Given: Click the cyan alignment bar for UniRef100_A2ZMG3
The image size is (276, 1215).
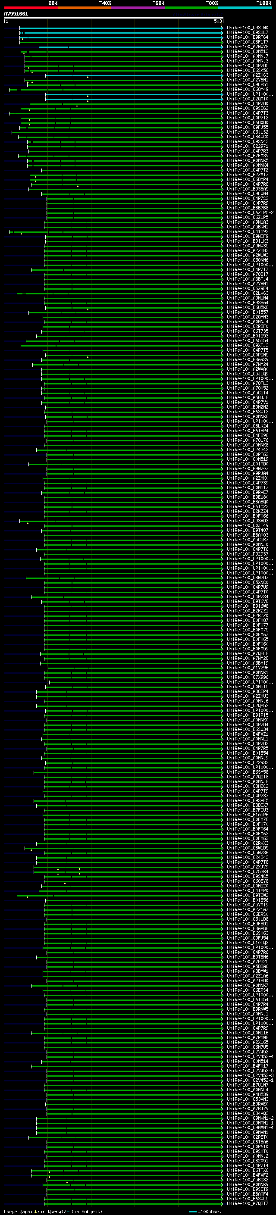Looking at the screenshot, I should pos(134,75).
